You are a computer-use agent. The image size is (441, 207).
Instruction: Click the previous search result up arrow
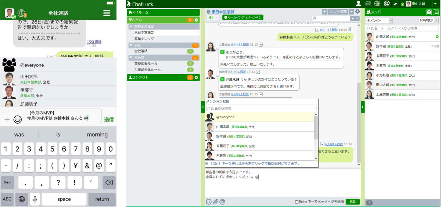(x=353, y=18)
